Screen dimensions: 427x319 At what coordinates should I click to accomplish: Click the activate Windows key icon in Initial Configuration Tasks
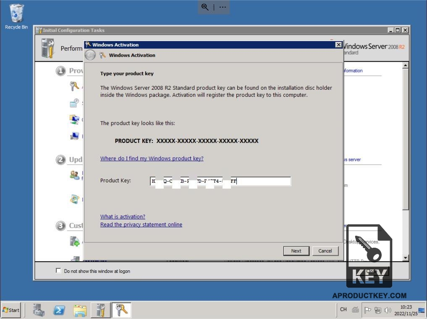tap(74, 86)
